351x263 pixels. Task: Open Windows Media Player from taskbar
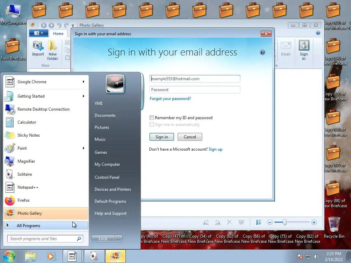point(51,256)
